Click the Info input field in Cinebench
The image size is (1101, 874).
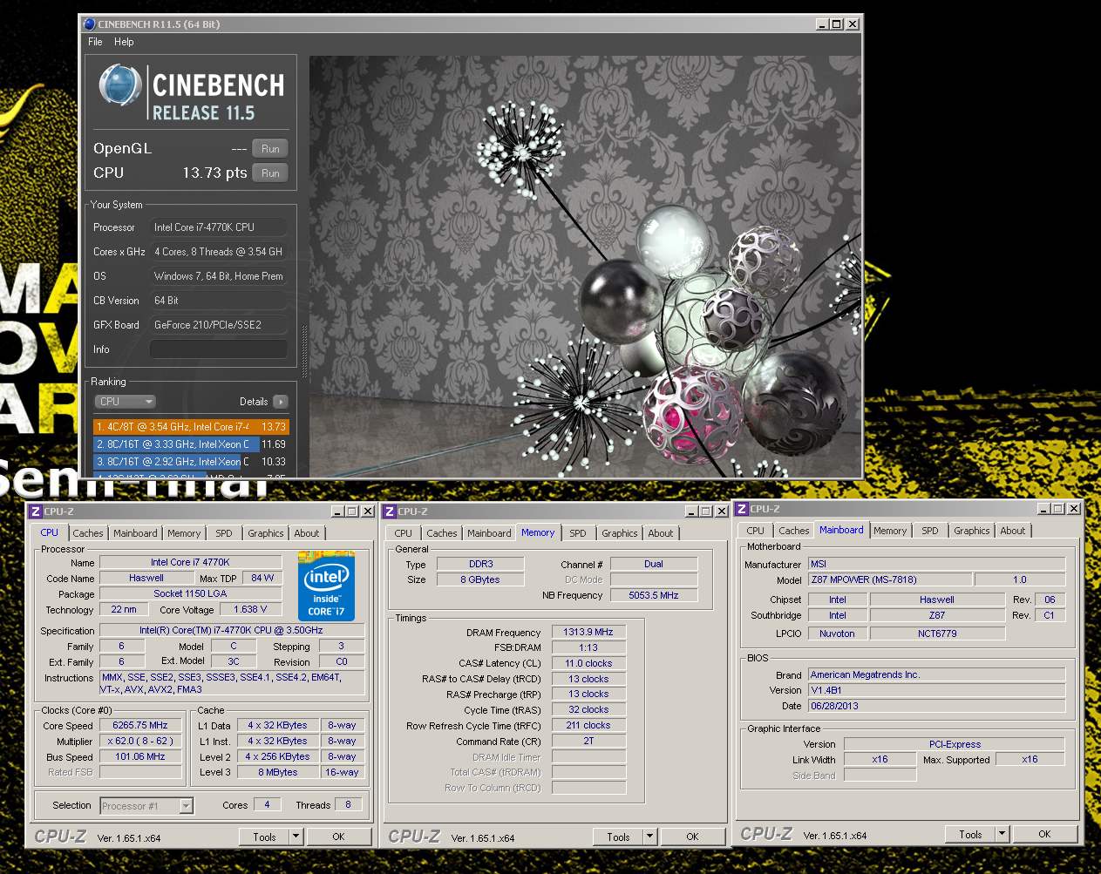[219, 349]
